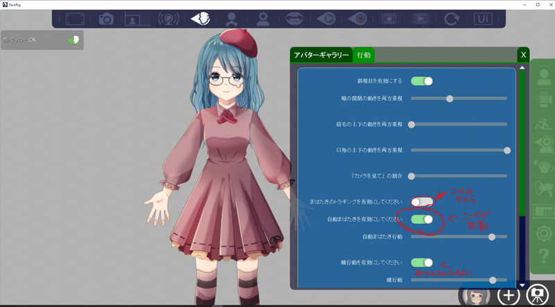Screen dimensions: 555x307
Task: Click the 「カメラを見て」の割合 slider handle
Action: coord(411,176)
